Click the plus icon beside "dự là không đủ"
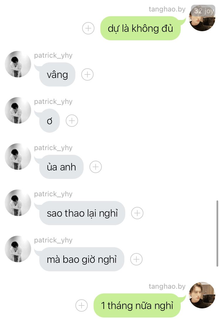The height and width of the screenshot is (319, 220). click(88, 28)
